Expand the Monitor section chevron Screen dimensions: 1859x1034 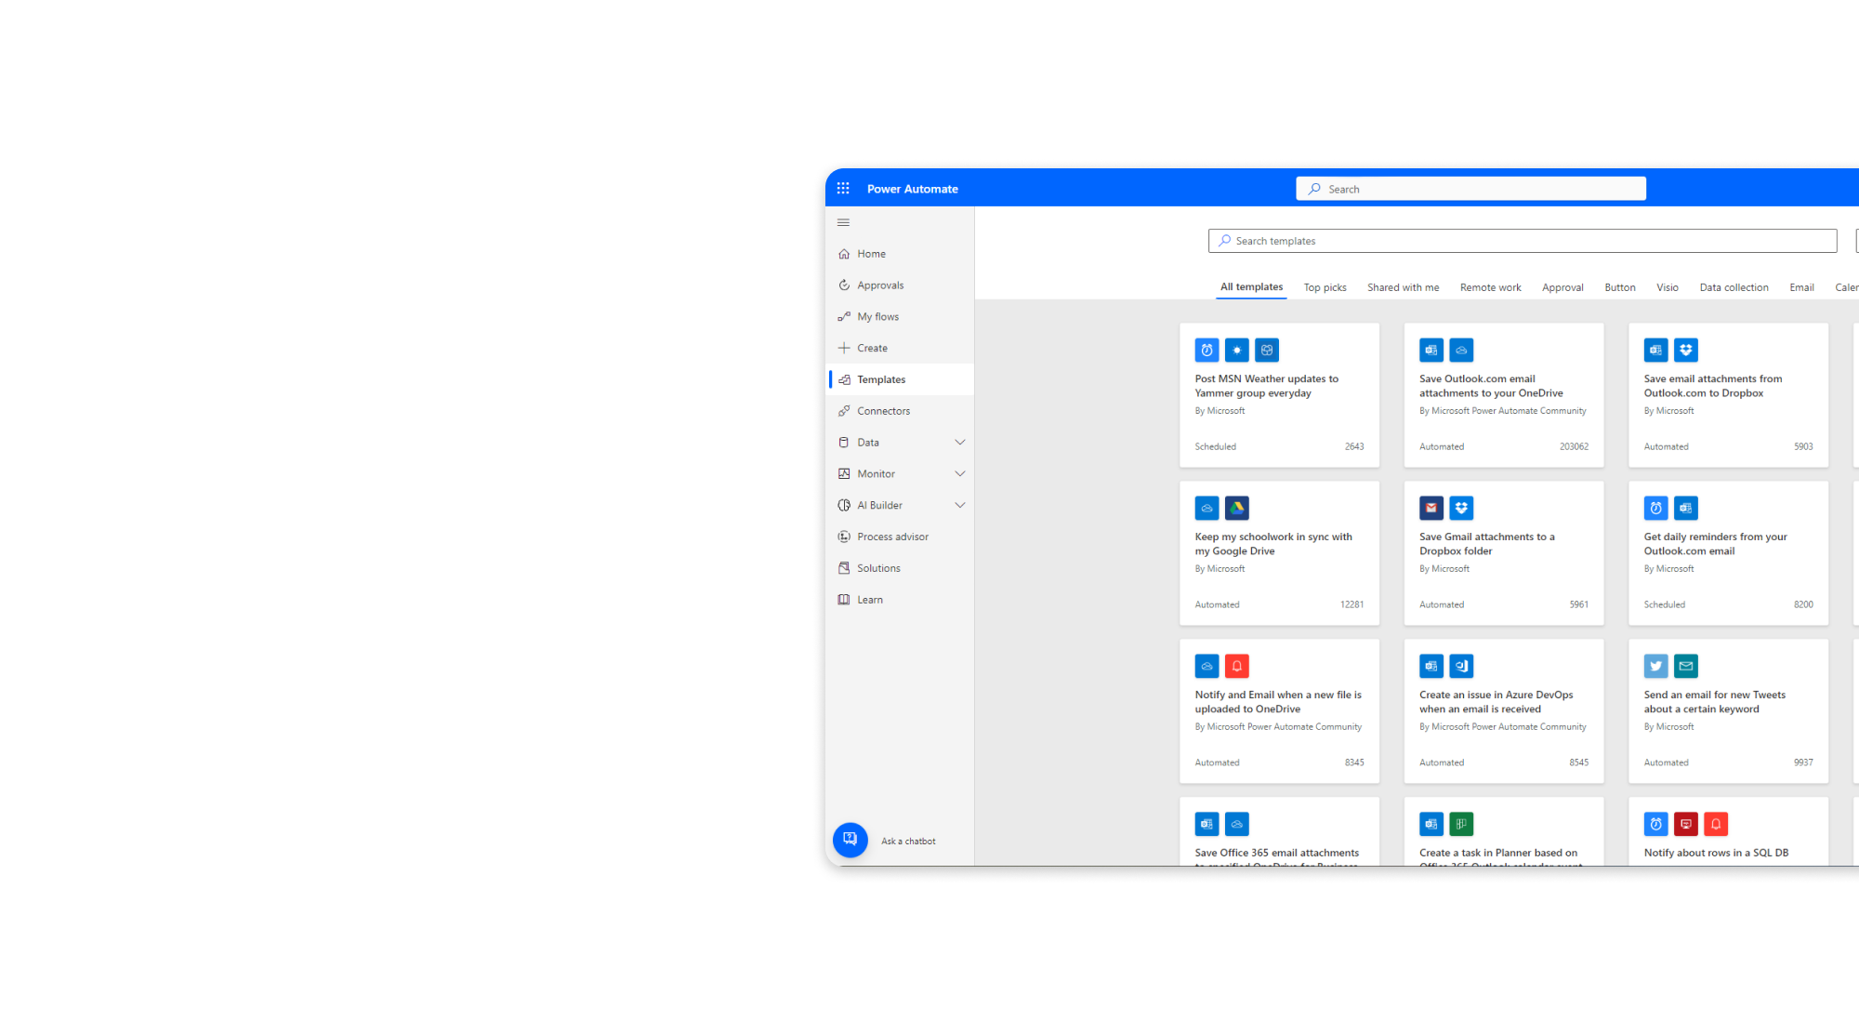tap(960, 474)
